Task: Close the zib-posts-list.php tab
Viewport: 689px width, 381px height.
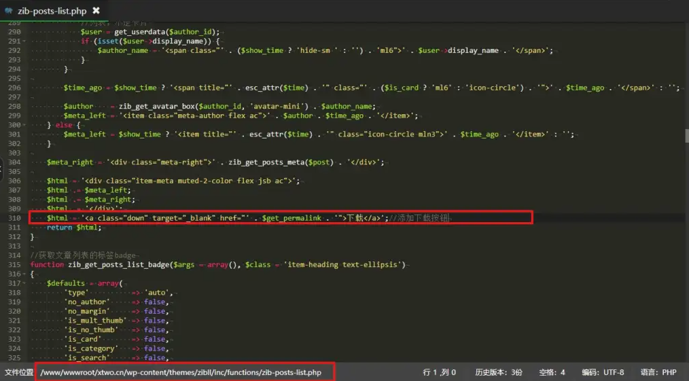Action: (x=96, y=11)
